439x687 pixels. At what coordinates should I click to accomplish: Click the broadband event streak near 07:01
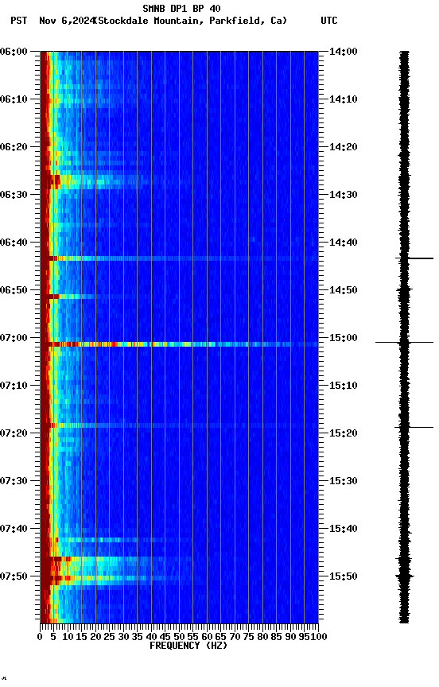[179, 344]
